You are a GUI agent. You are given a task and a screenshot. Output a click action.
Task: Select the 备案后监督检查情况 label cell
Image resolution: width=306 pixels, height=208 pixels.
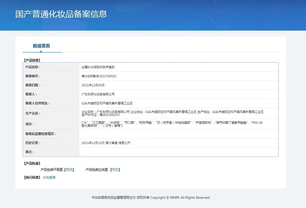tap(51, 134)
